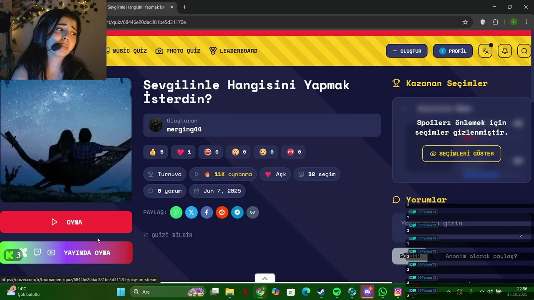This screenshot has height=300, width=534.
Task: Share the quiz on Reddit
Action: pos(222,212)
